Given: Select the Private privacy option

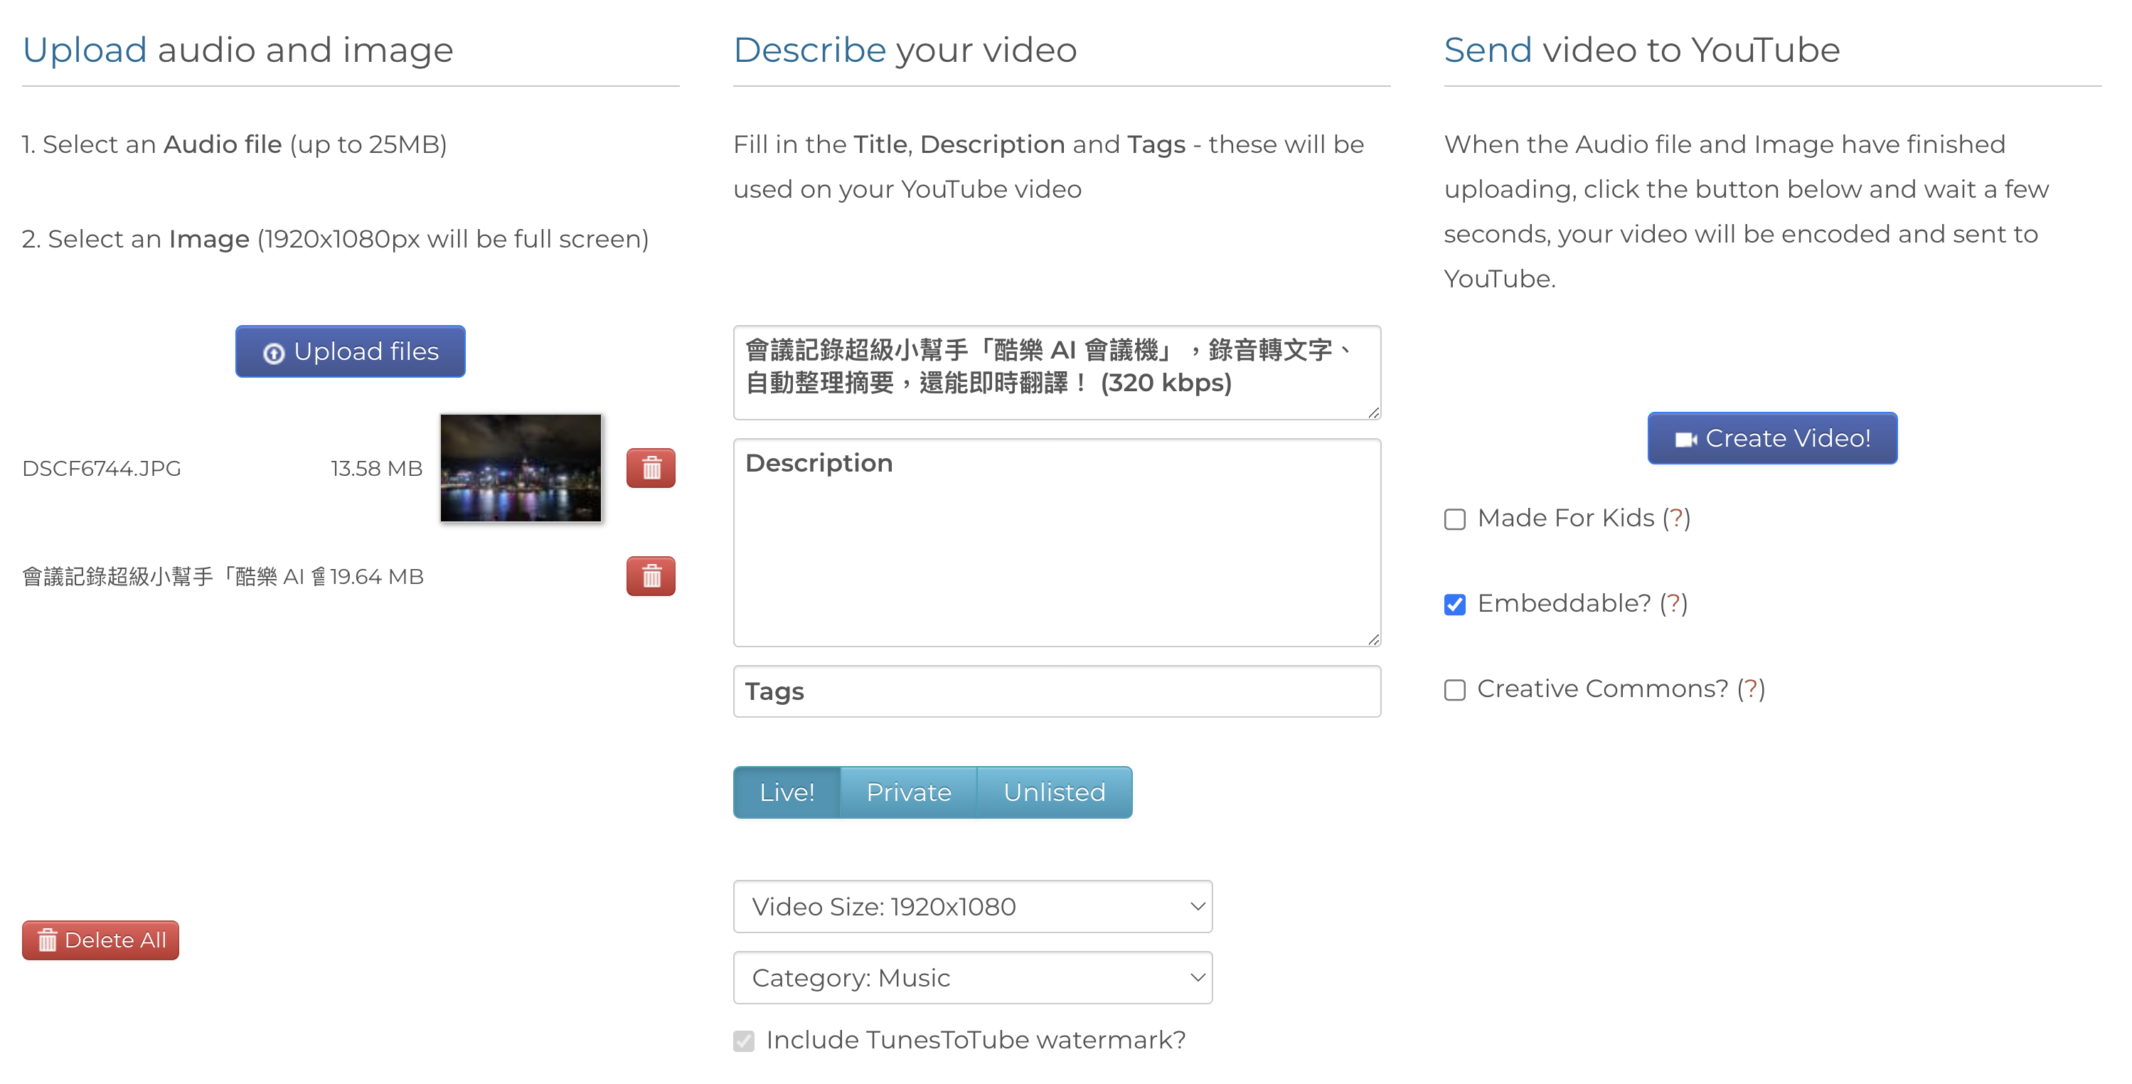Looking at the screenshot, I should [x=908, y=792].
